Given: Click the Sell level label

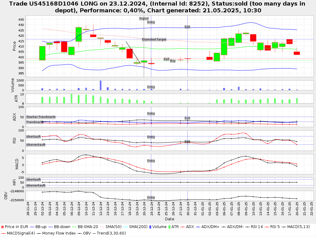Looking at the screenshot, I should (166, 59).
